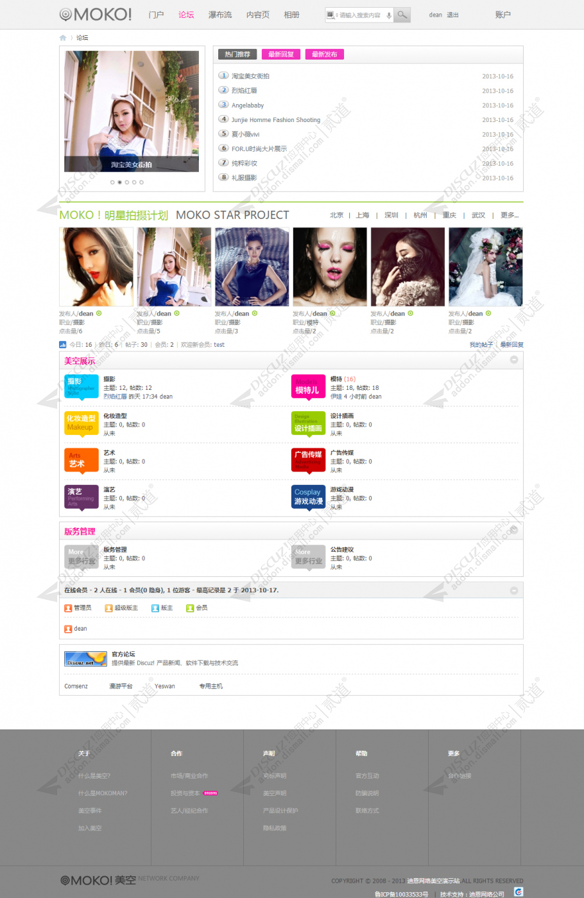Click the Comsenz friend link

coord(76,686)
